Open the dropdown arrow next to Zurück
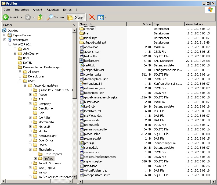Image resolution: width=217 pixels, height=185 pixels. coord(21,17)
